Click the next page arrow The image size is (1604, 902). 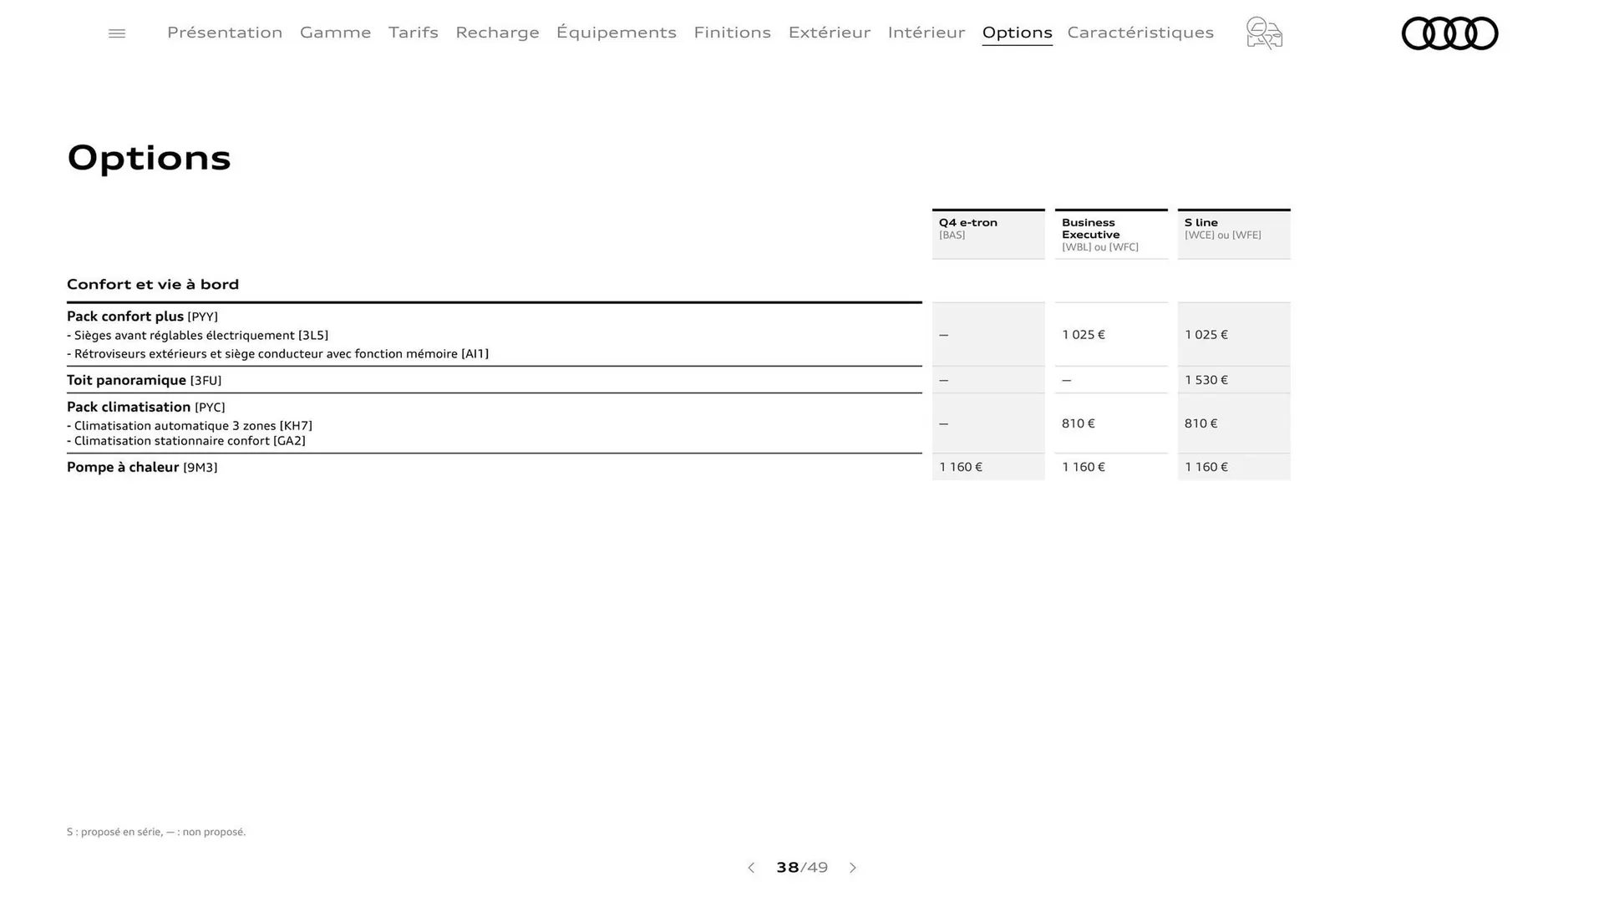[x=853, y=868]
